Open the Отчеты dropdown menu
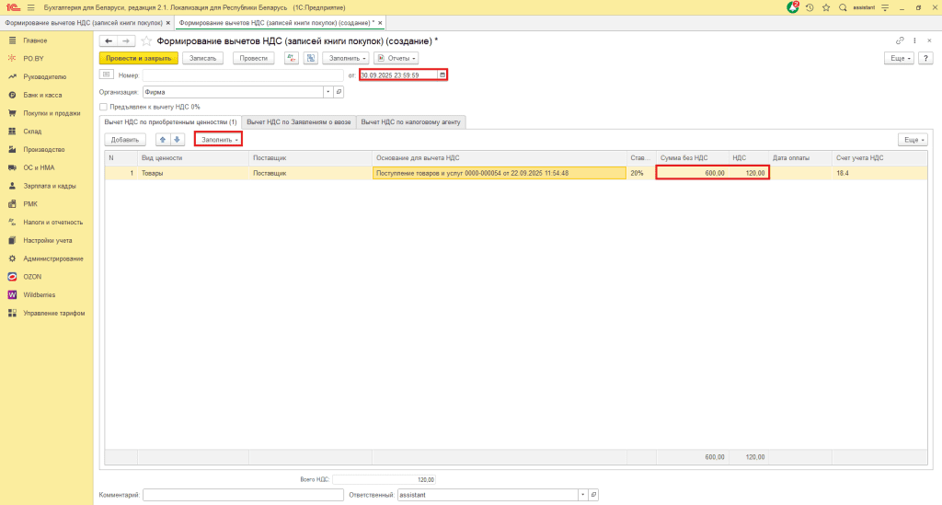 coord(396,58)
